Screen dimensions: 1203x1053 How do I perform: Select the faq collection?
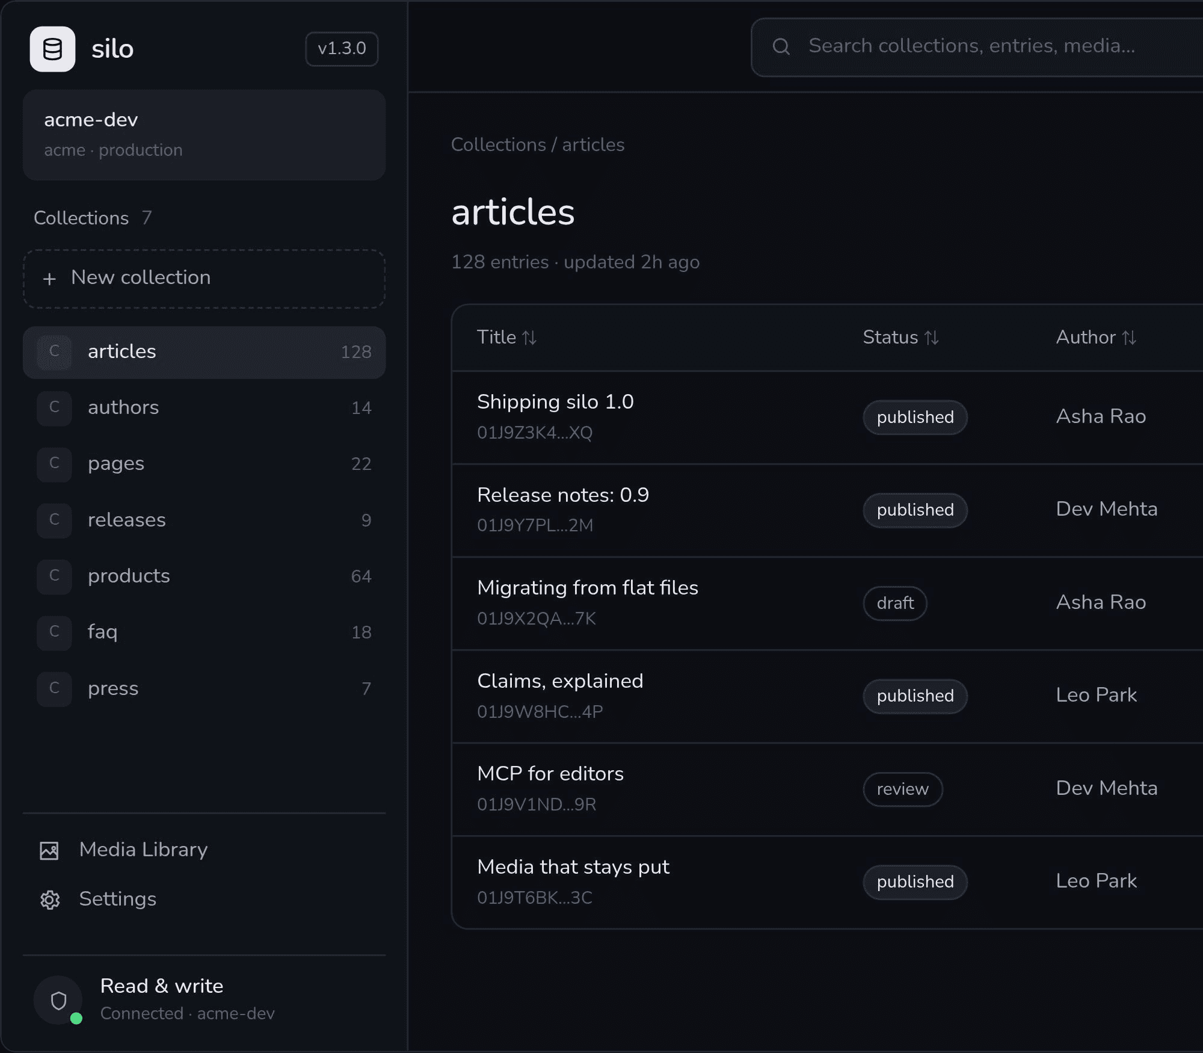[x=204, y=632]
